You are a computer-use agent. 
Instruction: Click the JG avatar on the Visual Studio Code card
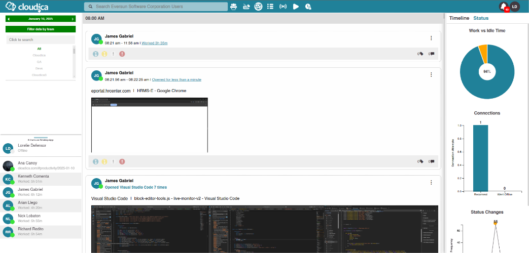click(96, 184)
